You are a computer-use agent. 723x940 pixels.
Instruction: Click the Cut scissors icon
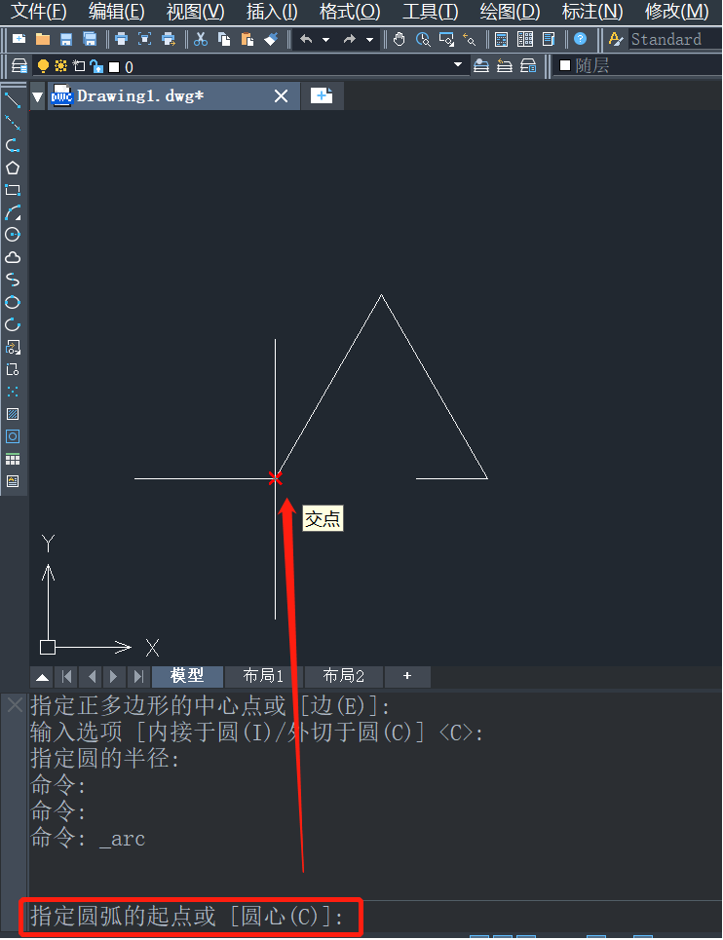coord(201,40)
